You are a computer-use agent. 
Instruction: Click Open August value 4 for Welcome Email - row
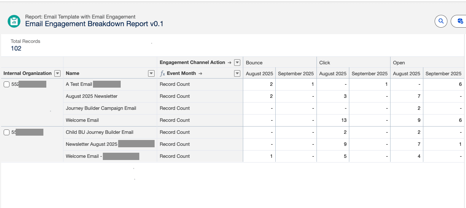419,156
